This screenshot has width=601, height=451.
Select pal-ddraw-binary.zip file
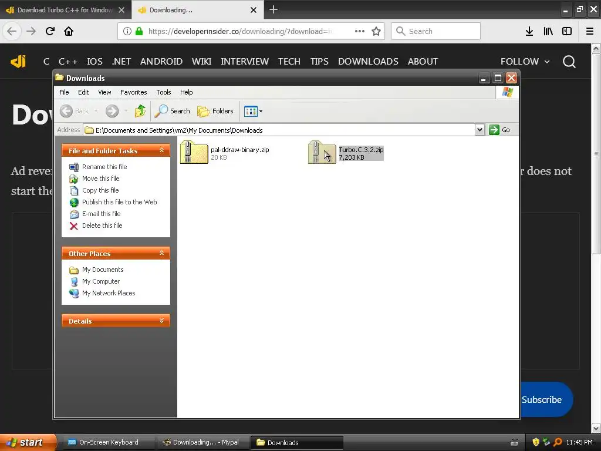225,153
